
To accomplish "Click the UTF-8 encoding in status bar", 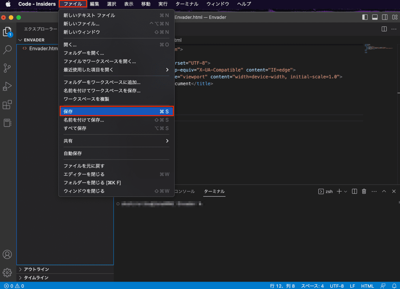I will click(x=337, y=286).
